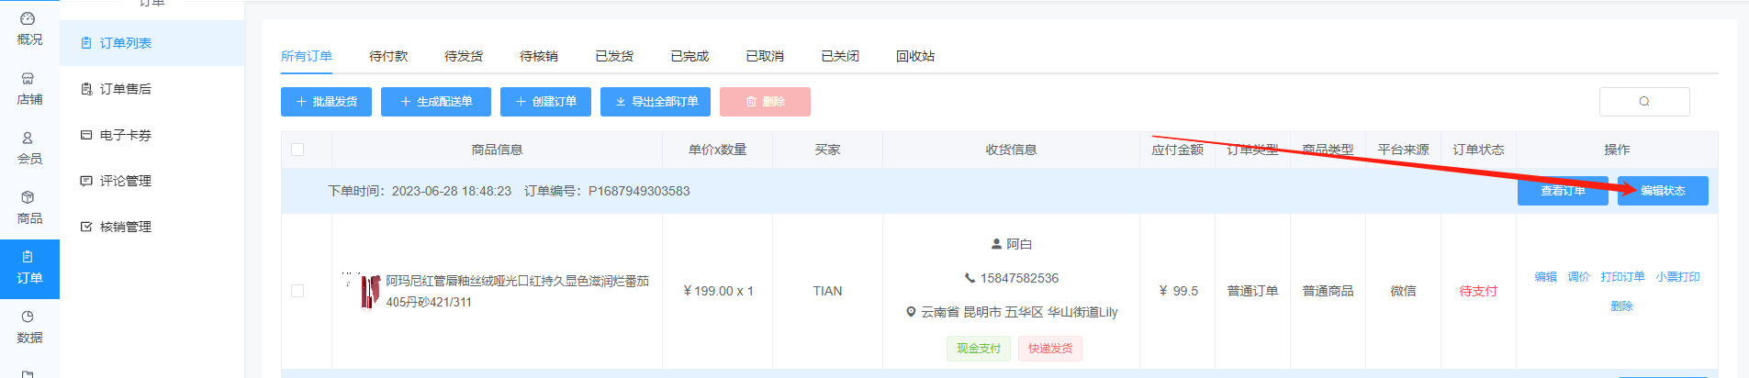The image size is (1749, 378).
Task: Click the lipstick product thumbnail
Action: click(362, 291)
